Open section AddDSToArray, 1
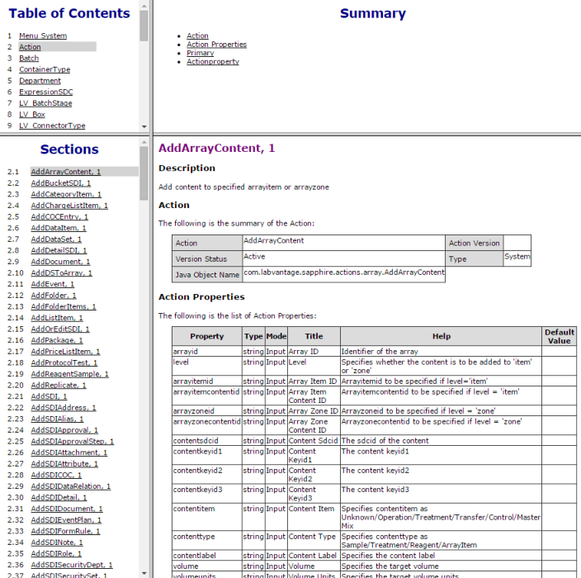581x578 pixels. tap(62, 272)
